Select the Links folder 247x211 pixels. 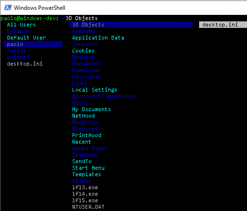click(x=80, y=83)
